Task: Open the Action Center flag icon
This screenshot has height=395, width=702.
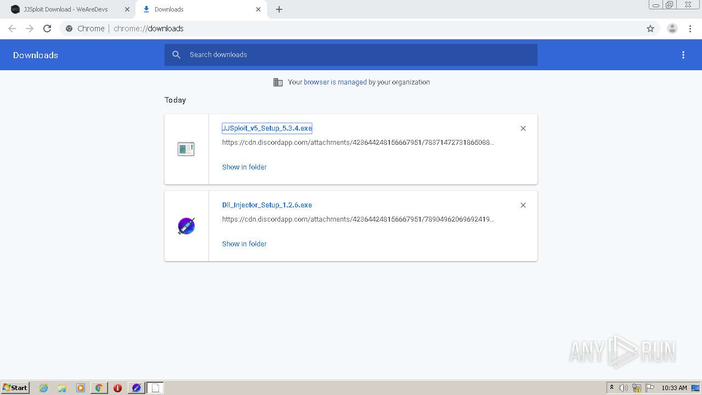Action: point(650,388)
